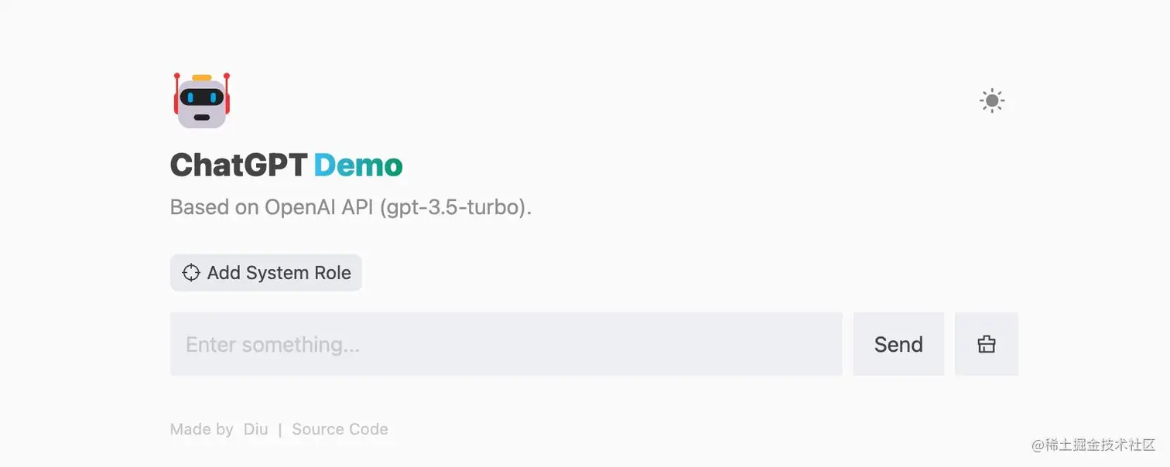
Task: Click the '|' separator in the footer
Action: click(280, 429)
